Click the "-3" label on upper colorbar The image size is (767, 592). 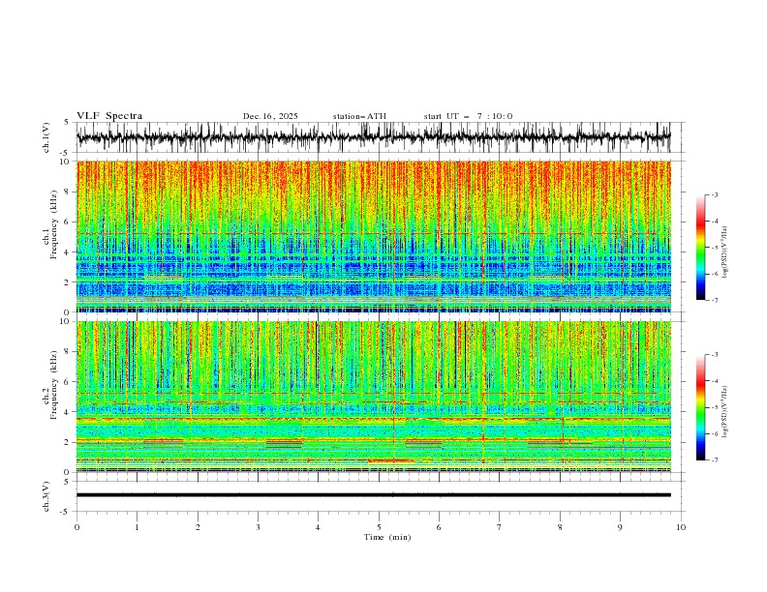714,194
